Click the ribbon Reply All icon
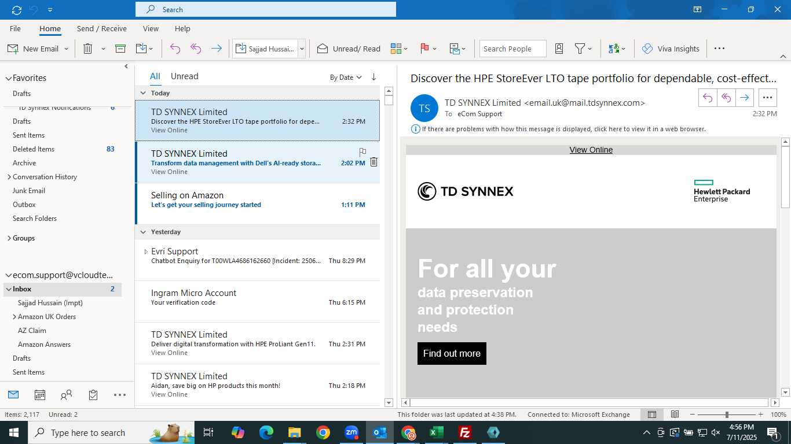This screenshot has height=444, width=791. coord(196,49)
